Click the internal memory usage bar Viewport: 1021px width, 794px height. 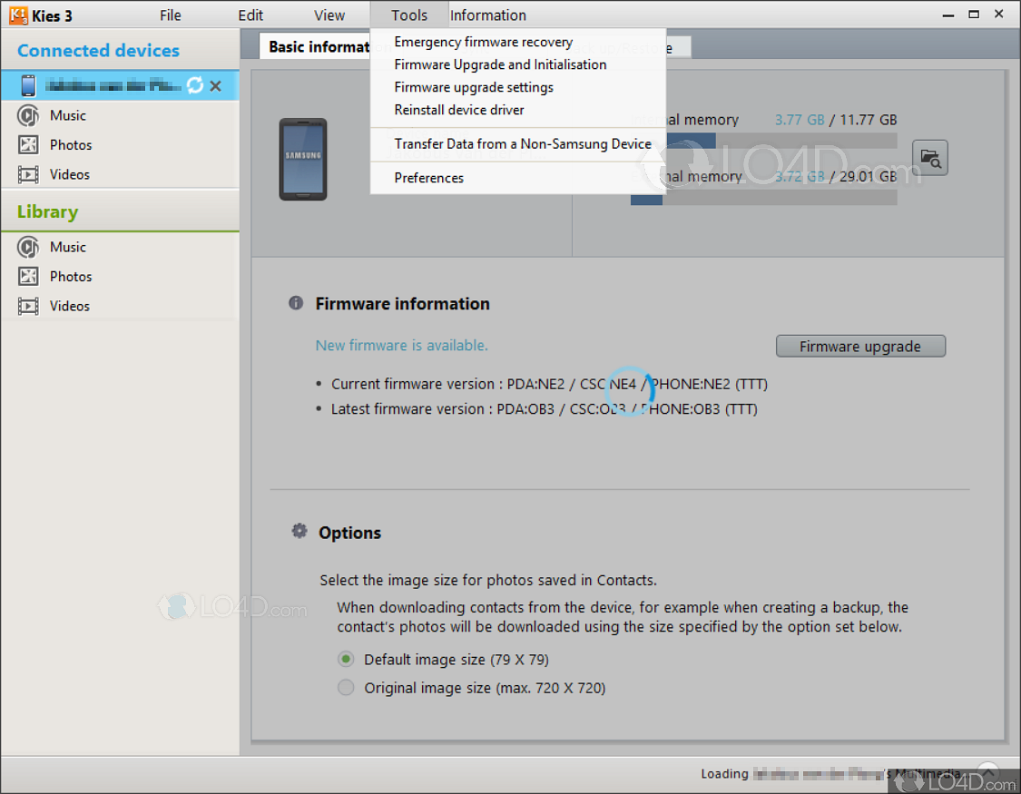(x=781, y=141)
